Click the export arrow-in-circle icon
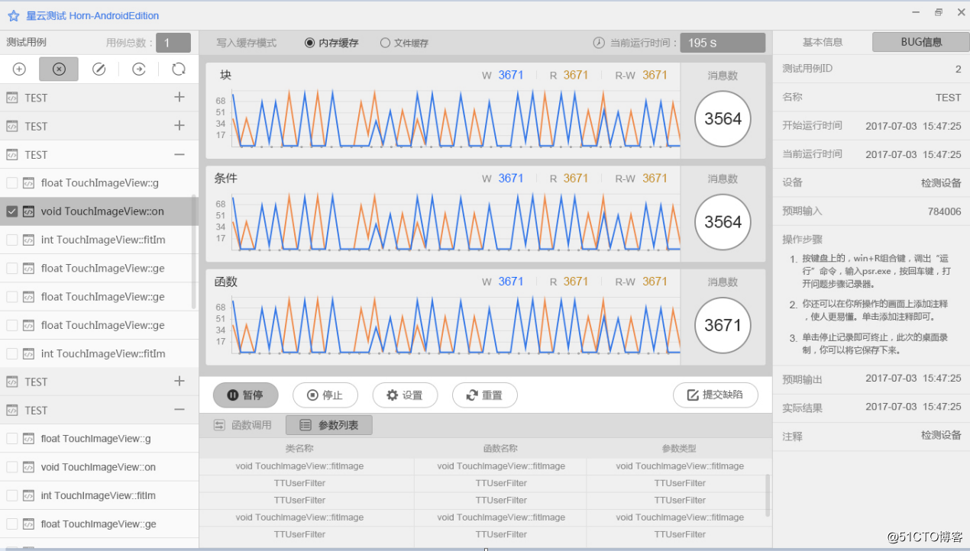Image resolution: width=970 pixels, height=551 pixels. [x=139, y=69]
